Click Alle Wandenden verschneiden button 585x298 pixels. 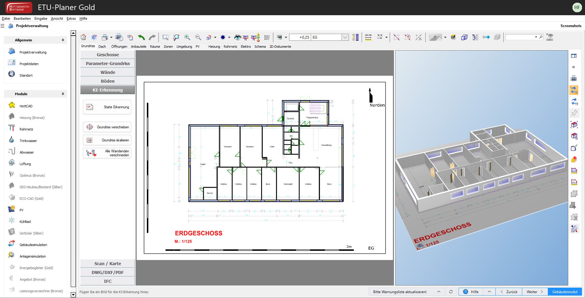pos(107,153)
